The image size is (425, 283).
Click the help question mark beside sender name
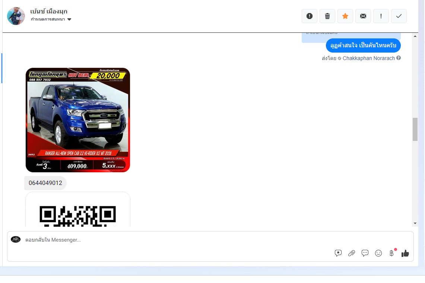point(399,58)
